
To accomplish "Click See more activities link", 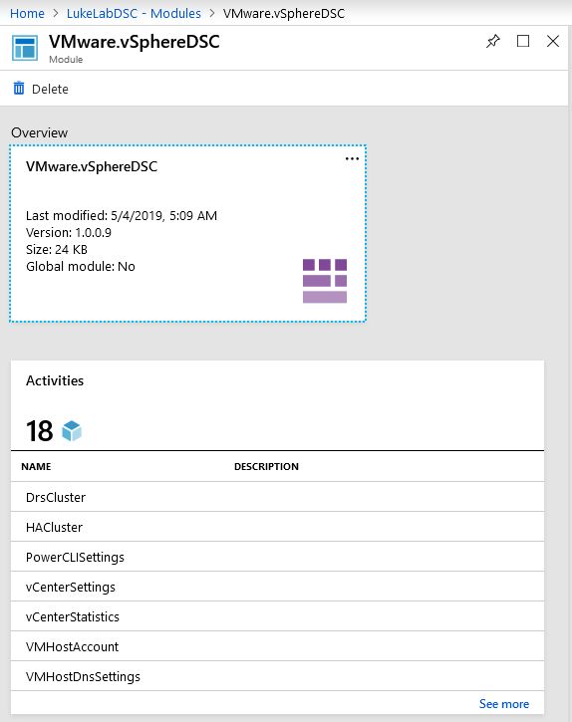I will point(504,704).
